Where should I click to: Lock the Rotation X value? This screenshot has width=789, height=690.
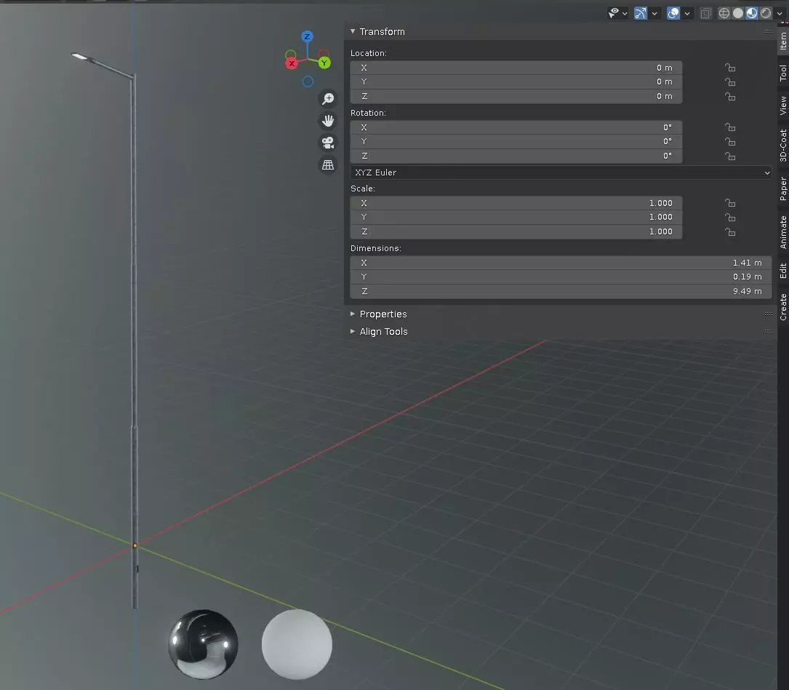coord(730,127)
